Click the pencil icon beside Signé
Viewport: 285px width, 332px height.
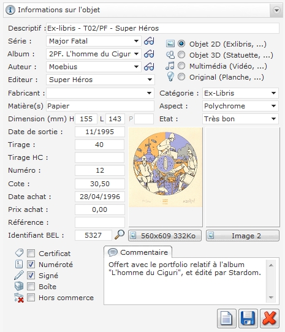coord(19,275)
